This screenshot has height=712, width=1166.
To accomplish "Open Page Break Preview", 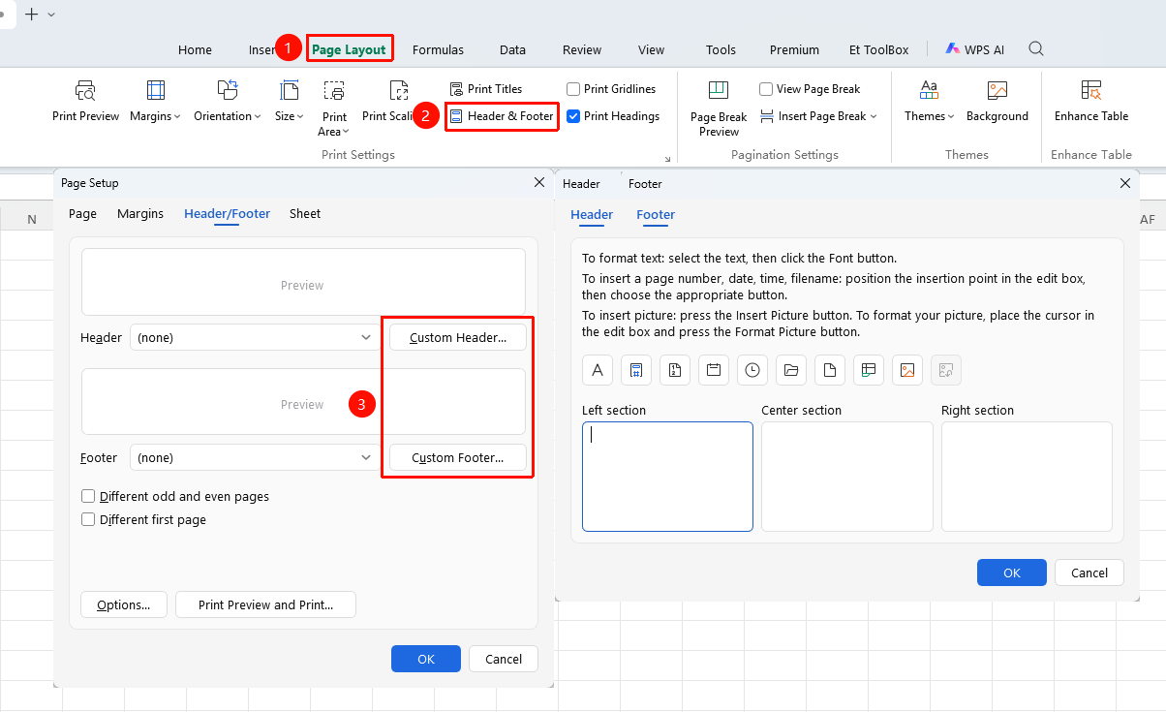I will tap(719, 109).
